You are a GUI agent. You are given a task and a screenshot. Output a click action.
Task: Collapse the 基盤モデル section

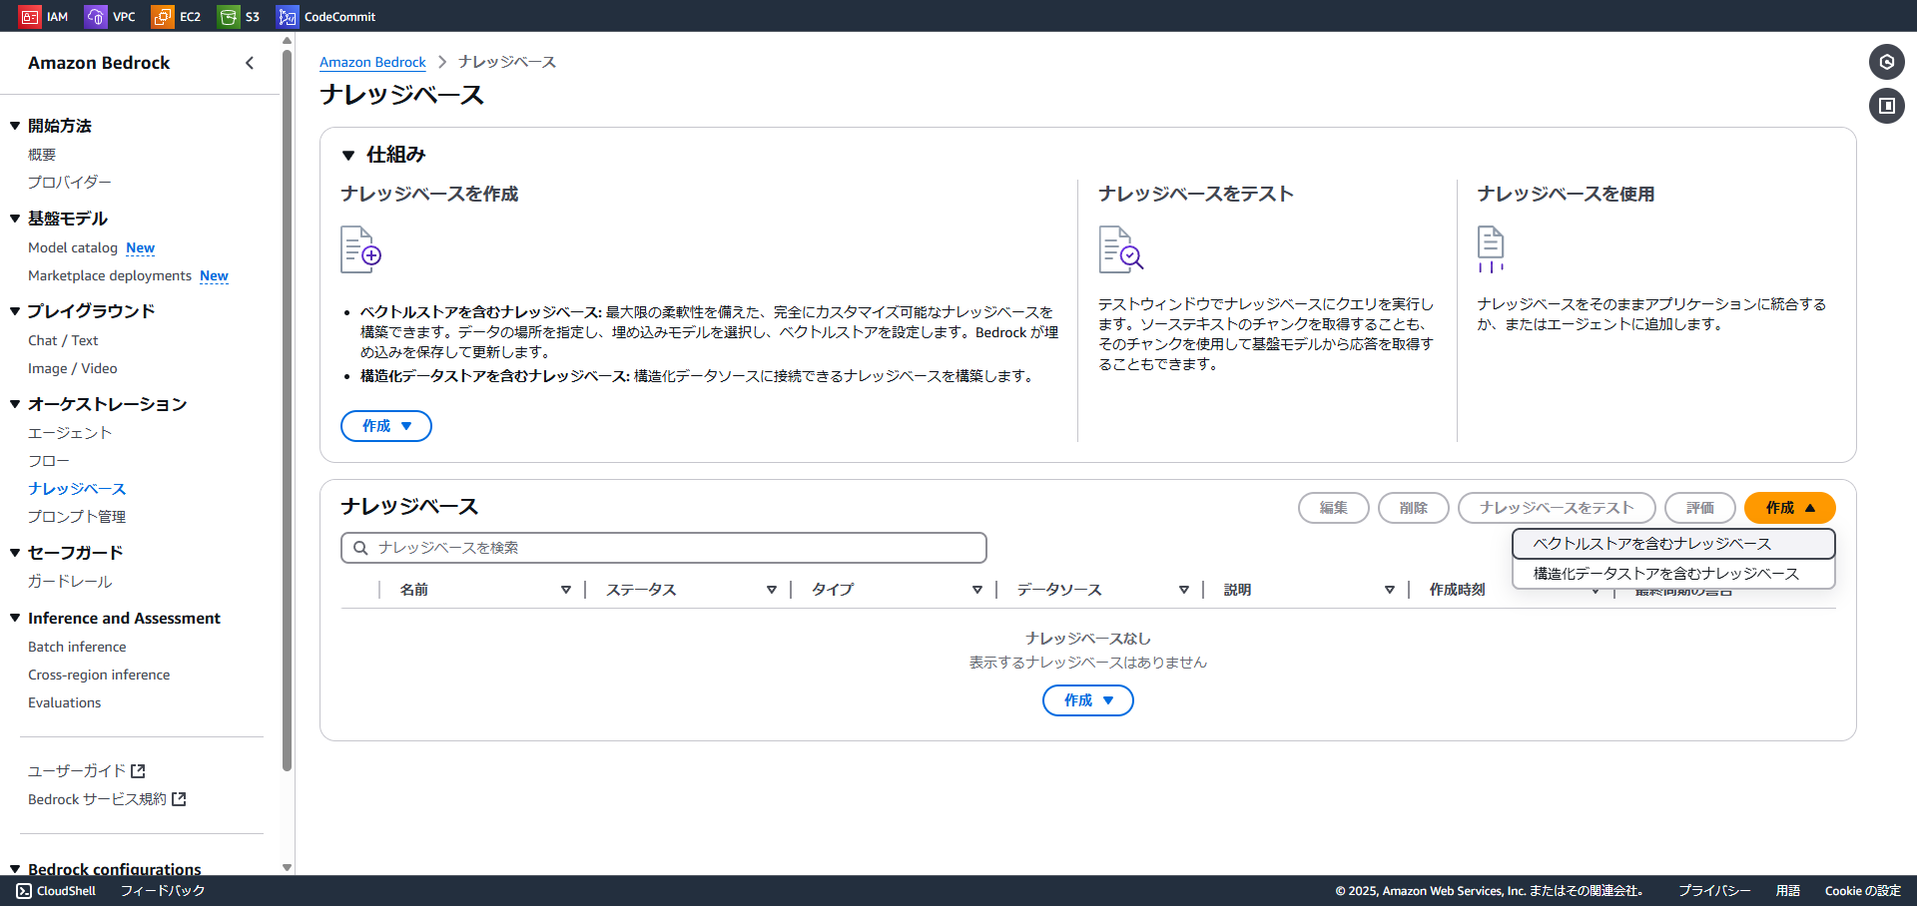15,219
